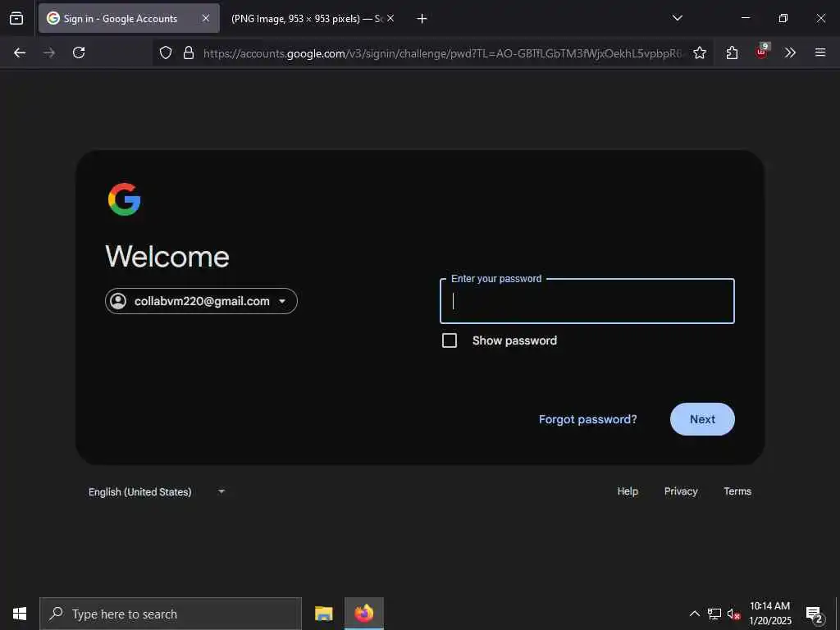The image size is (840, 630).
Task: Reload the current page
Action: pos(79,52)
